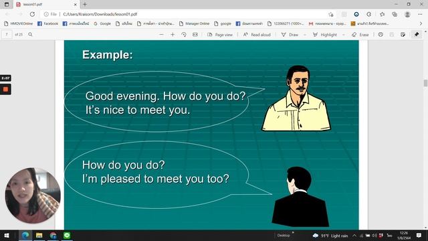Zoom out the PDF with minus
Viewport: 428px width, 241px height.
point(161,35)
